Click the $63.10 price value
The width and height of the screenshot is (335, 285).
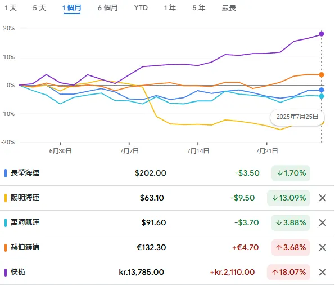click(152, 198)
